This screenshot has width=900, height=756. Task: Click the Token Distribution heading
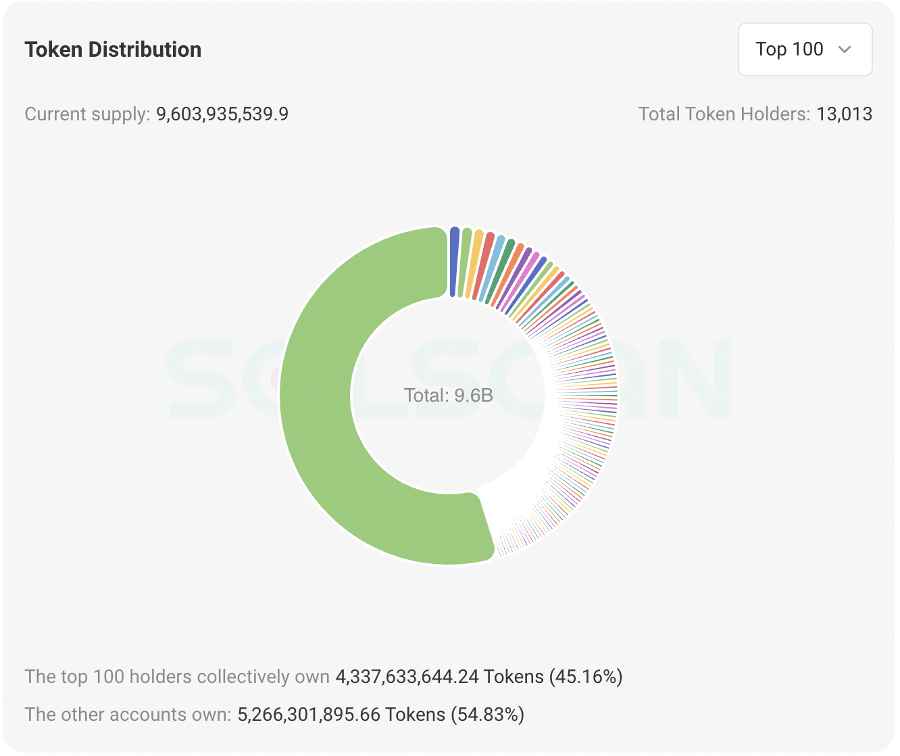coord(113,49)
